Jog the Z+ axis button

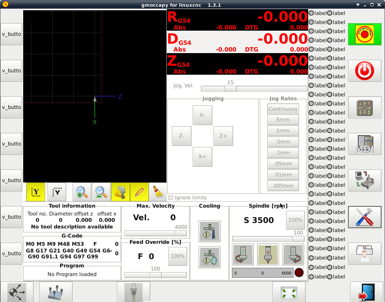(223, 136)
